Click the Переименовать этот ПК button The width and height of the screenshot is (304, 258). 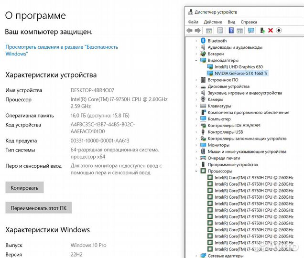[38, 208]
